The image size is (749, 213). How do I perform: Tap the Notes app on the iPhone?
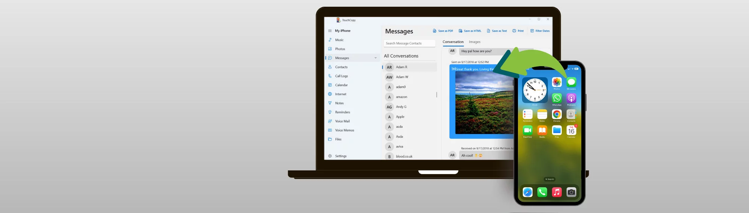(542, 114)
